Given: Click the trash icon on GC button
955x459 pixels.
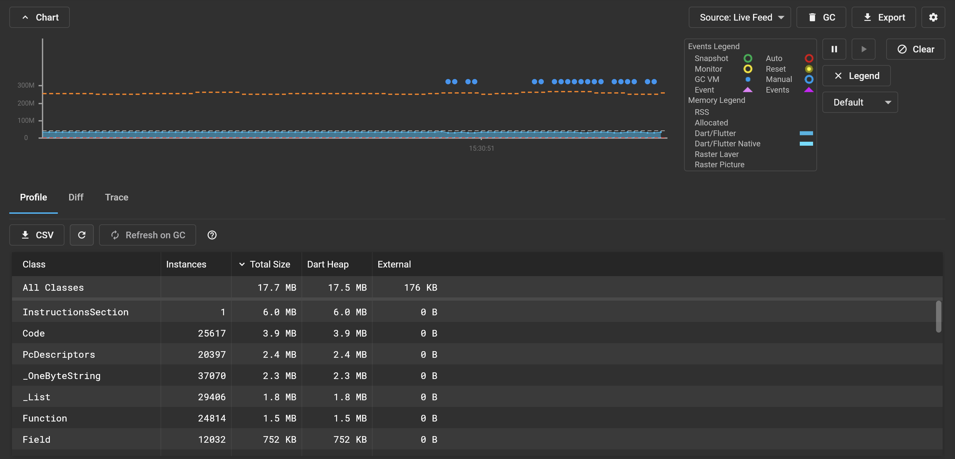Looking at the screenshot, I should pos(812,17).
